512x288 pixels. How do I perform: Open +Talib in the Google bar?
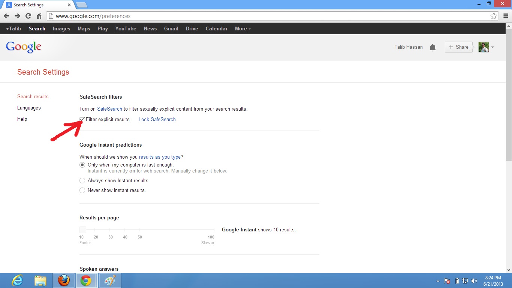[13, 28]
